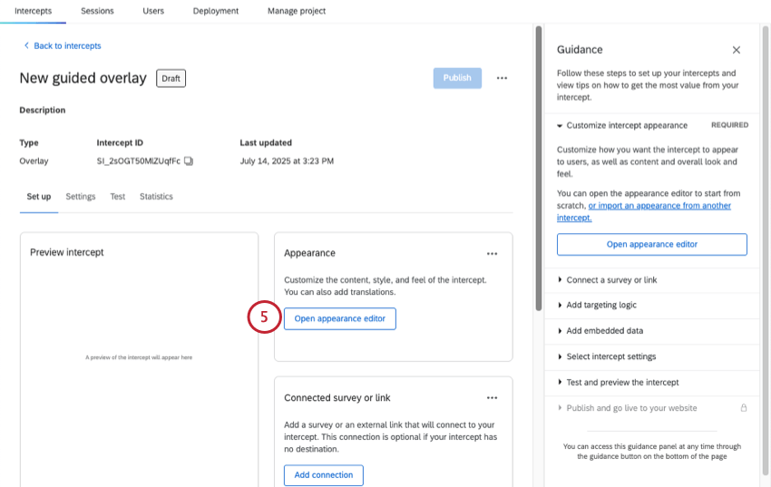The height and width of the screenshot is (487, 771).
Task: Copy the Intercept ID with copy icon
Action: (x=189, y=161)
